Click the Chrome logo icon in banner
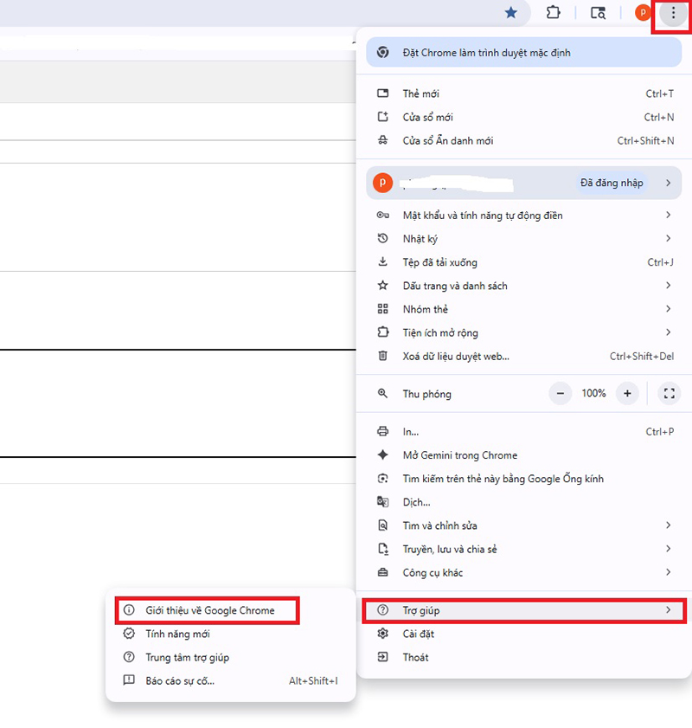 coord(382,53)
